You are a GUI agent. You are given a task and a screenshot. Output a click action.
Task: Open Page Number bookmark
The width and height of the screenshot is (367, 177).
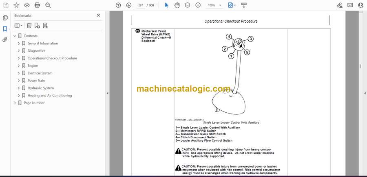coord(34,103)
